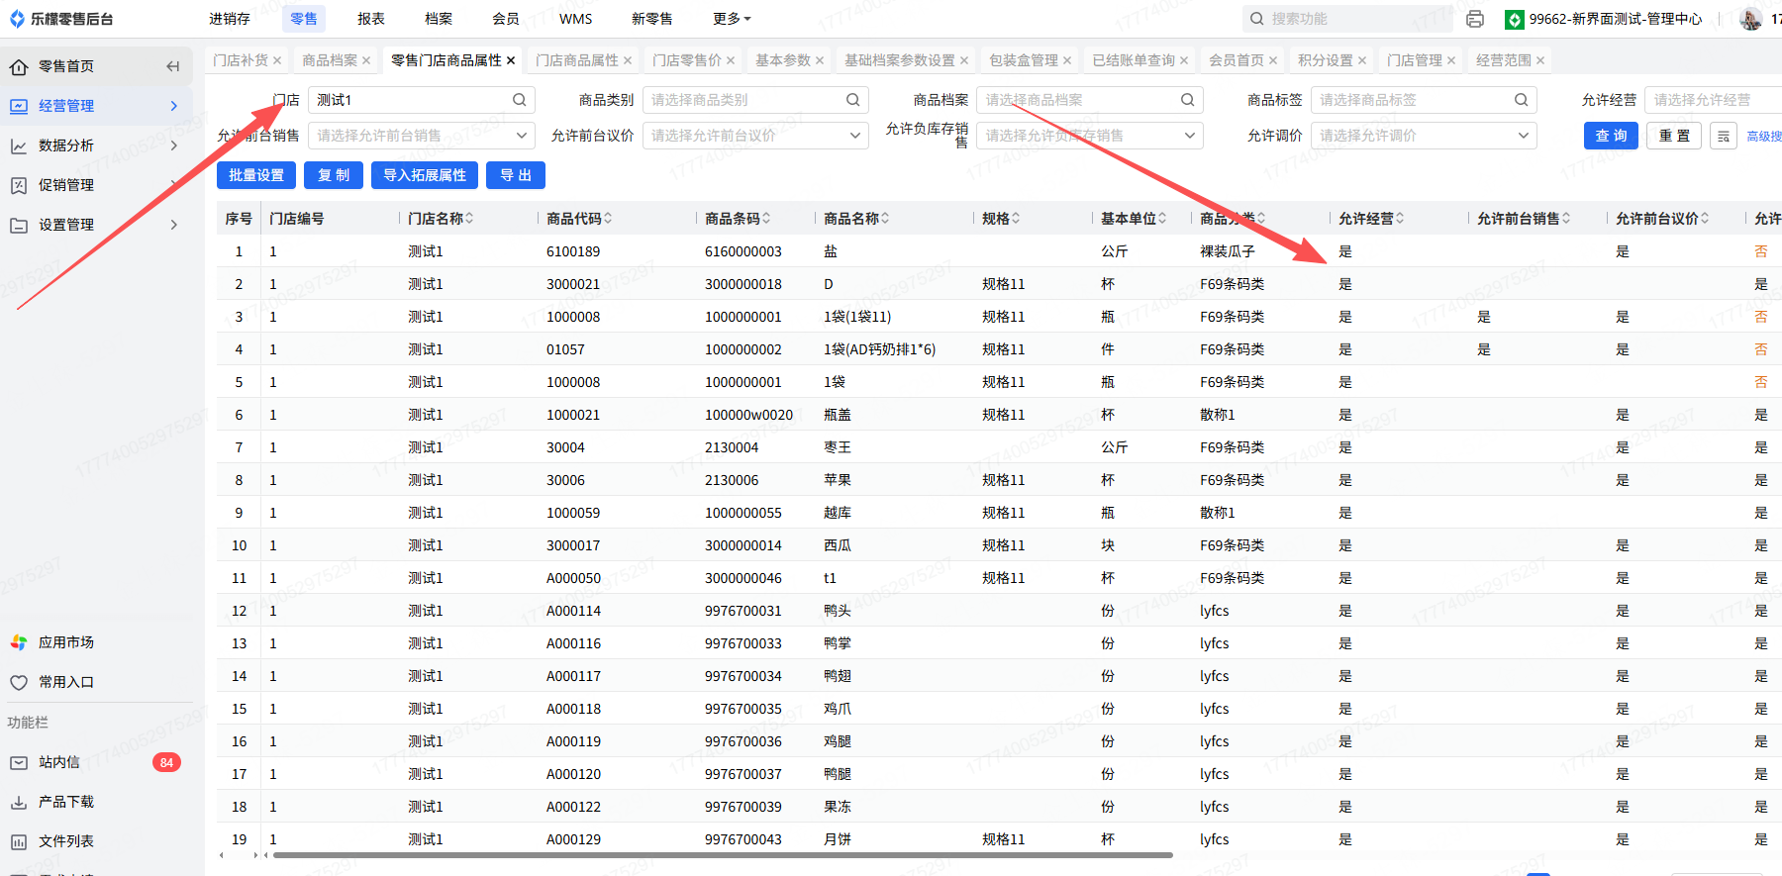Close the 商品档案 tab
The height and width of the screenshot is (876, 1782).
[366, 60]
